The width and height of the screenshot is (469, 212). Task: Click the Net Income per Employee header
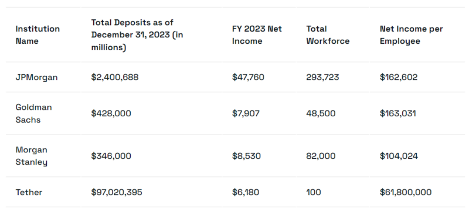[x=412, y=35]
